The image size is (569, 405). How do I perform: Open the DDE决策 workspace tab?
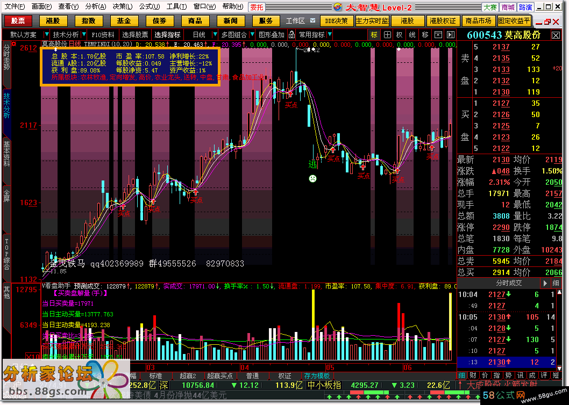click(x=336, y=20)
